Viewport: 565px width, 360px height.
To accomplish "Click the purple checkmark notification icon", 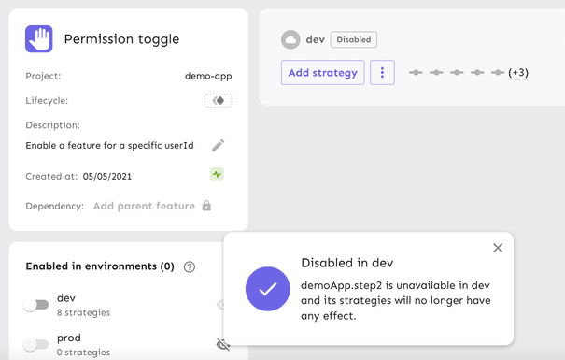I will pos(268,289).
